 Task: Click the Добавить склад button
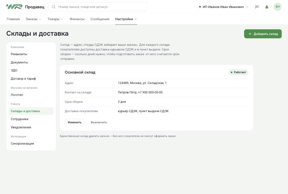coord(263,34)
